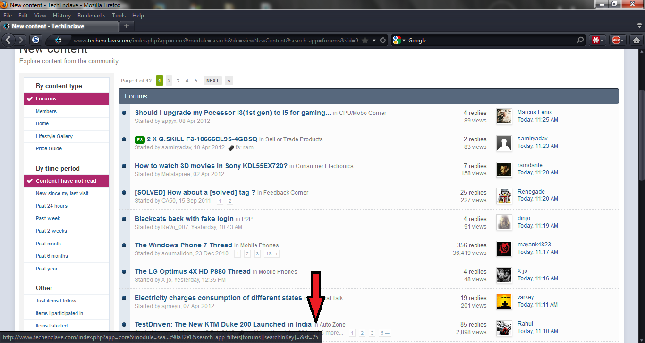Open the red asterisk LastPass toolbar icon

tap(596, 41)
